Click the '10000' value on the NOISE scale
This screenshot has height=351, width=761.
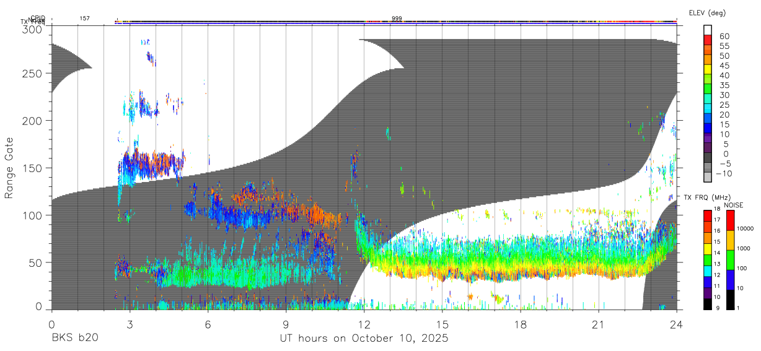point(746,228)
